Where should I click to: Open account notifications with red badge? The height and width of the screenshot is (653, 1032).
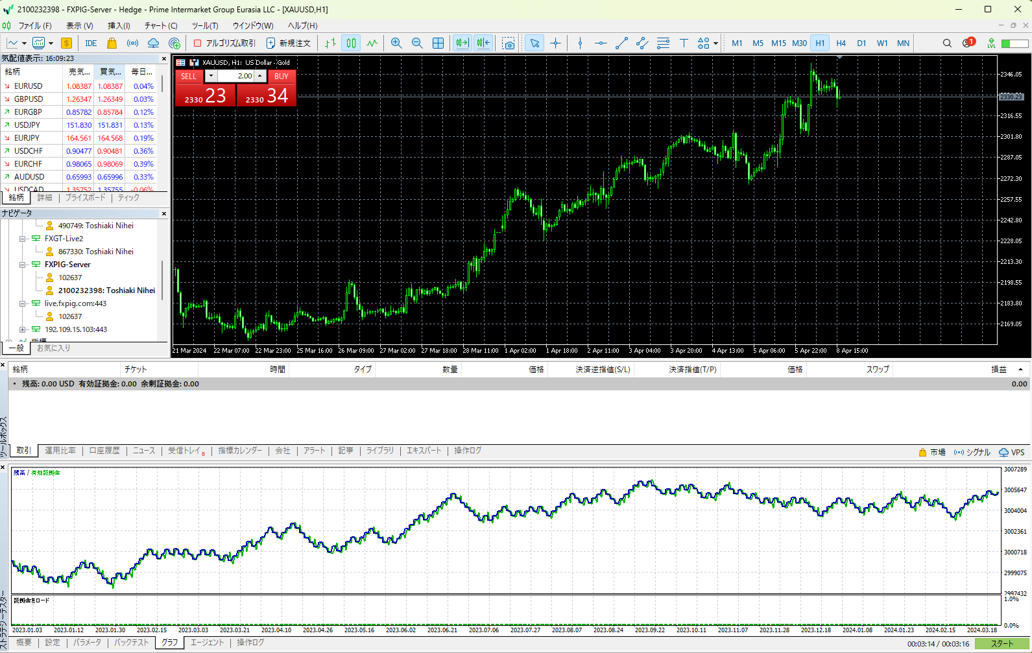968,43
